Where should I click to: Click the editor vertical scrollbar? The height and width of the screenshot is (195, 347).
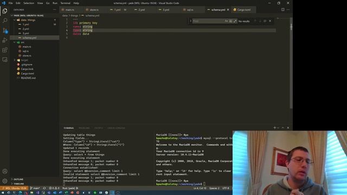[x=291, y=63]
